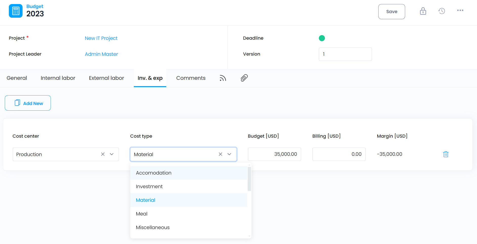Open the attachments paperclip tab

(x=244, y=78)
